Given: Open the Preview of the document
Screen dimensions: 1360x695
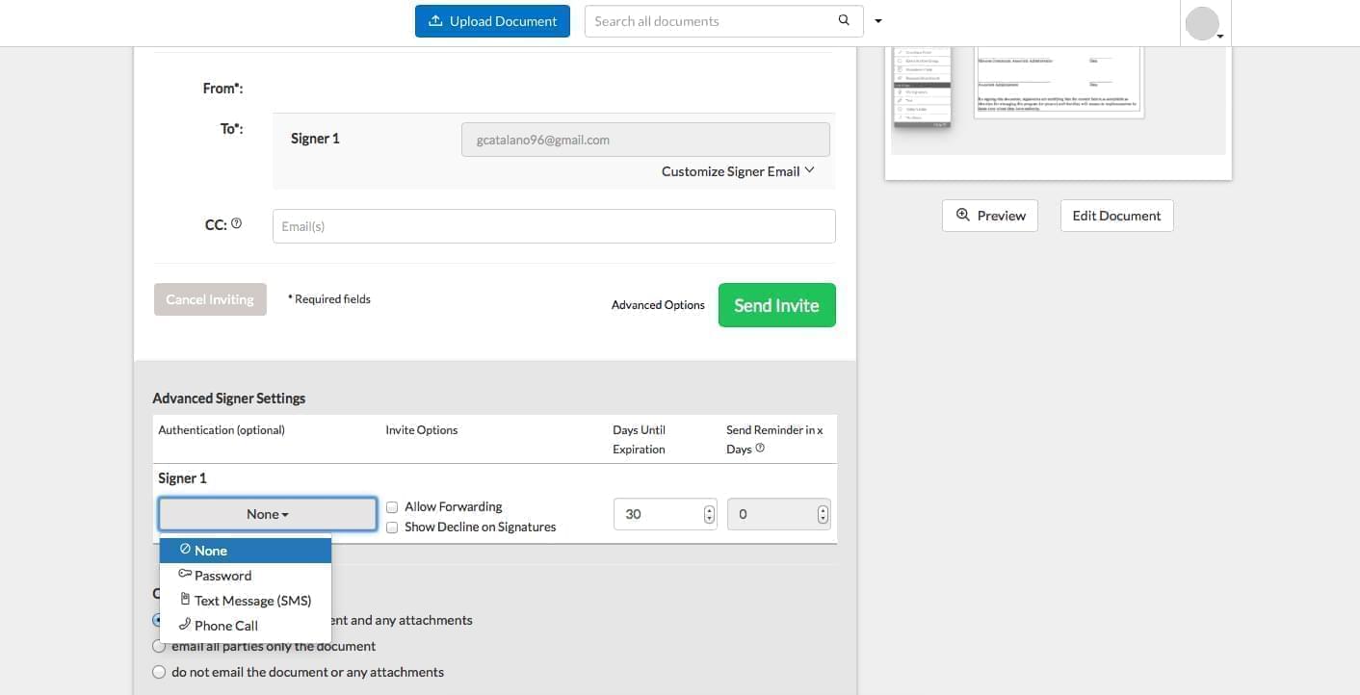Looking at the screenshot, I should pos(990,216).
